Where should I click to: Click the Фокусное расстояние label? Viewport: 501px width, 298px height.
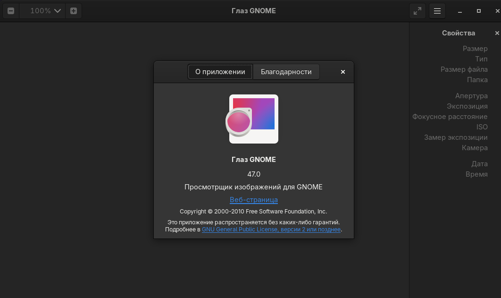tap(450, 117)
